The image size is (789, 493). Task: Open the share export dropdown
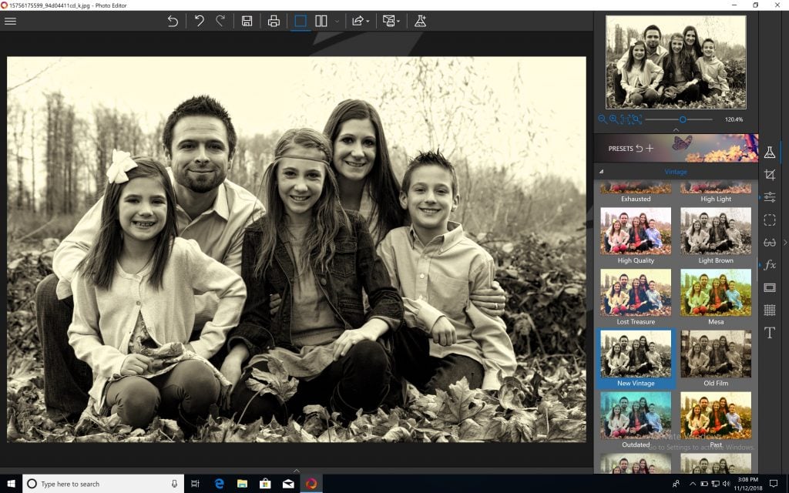361,21
